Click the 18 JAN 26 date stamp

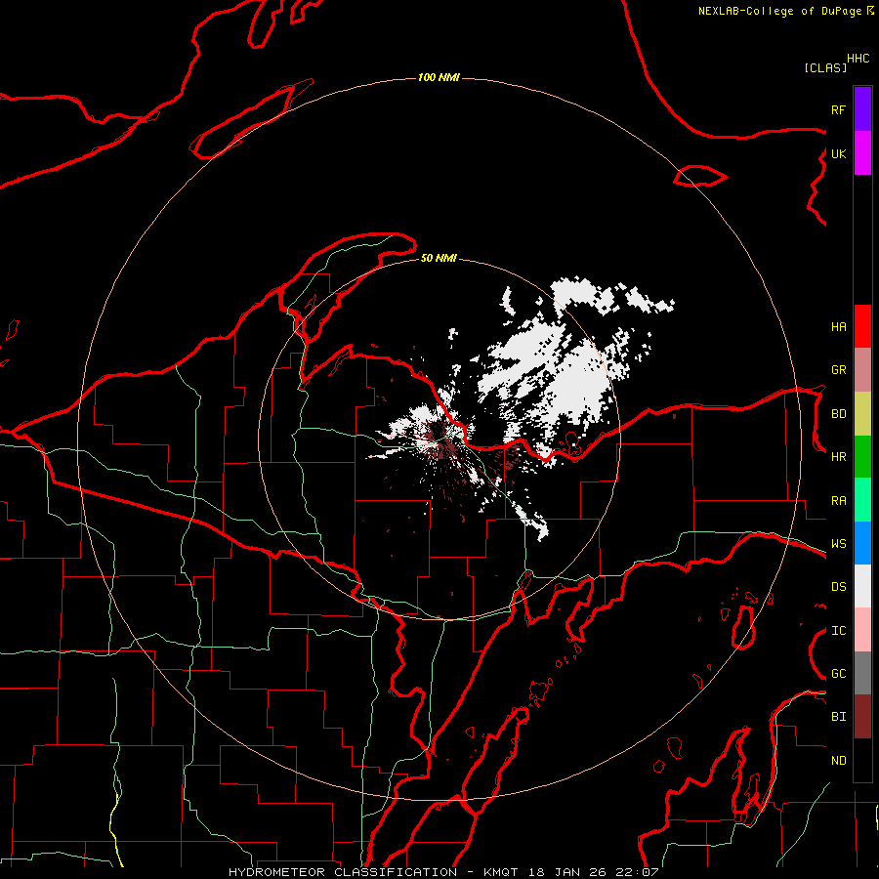coord(567,872)
